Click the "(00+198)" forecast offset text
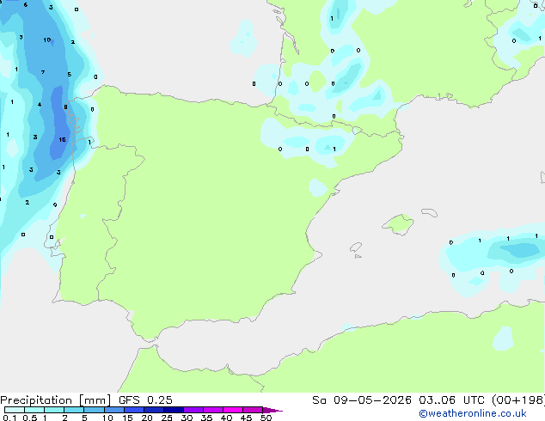The image size is (545, 421). 518,400
